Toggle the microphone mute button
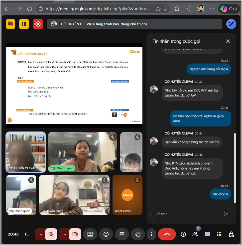Screen dimensions: 242x245 tap(51, 234)
